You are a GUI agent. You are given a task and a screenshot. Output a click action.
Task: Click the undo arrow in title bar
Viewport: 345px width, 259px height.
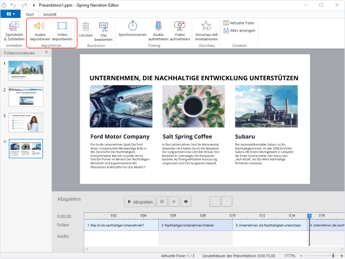coord(13,5)
